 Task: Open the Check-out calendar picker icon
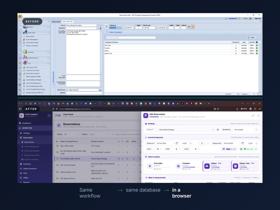point(242,143)
